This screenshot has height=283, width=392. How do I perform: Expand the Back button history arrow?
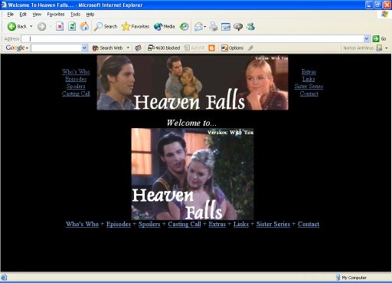pyautogui.click(x=31, y=26)
